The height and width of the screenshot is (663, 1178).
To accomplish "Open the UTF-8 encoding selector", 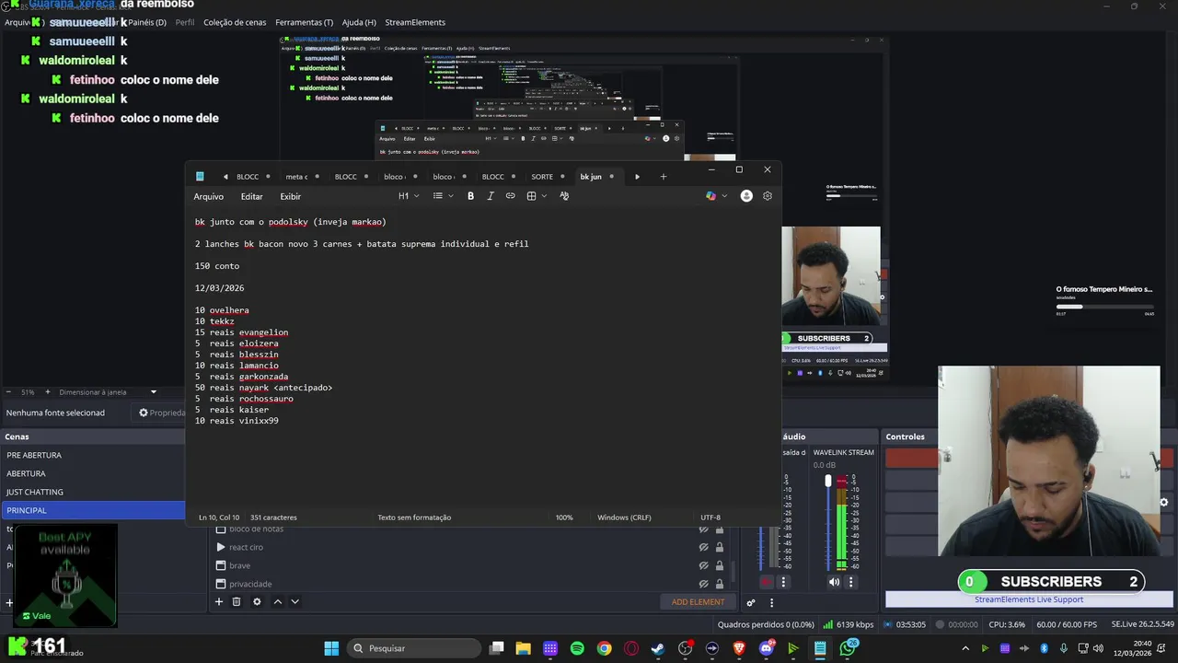I will (x=710, y=518).
